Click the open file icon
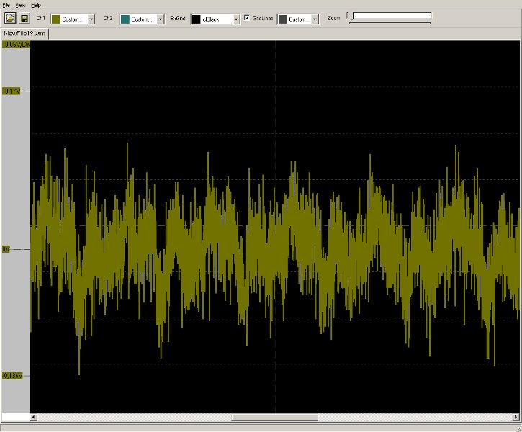 11,19
